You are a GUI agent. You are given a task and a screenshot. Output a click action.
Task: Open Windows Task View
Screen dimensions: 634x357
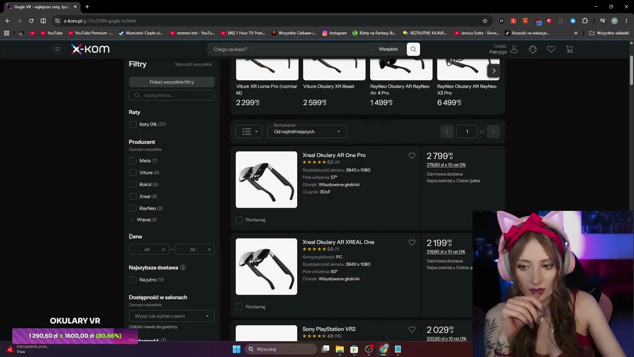point(325,349)
